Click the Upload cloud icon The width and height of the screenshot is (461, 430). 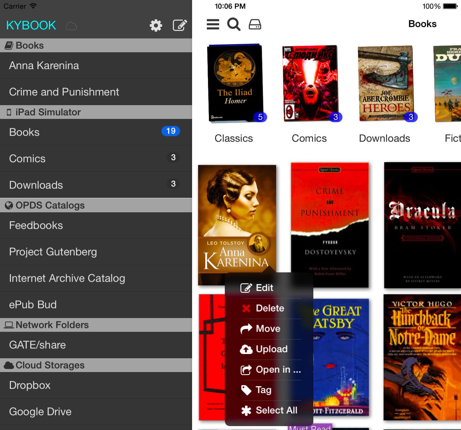point(246,349)
